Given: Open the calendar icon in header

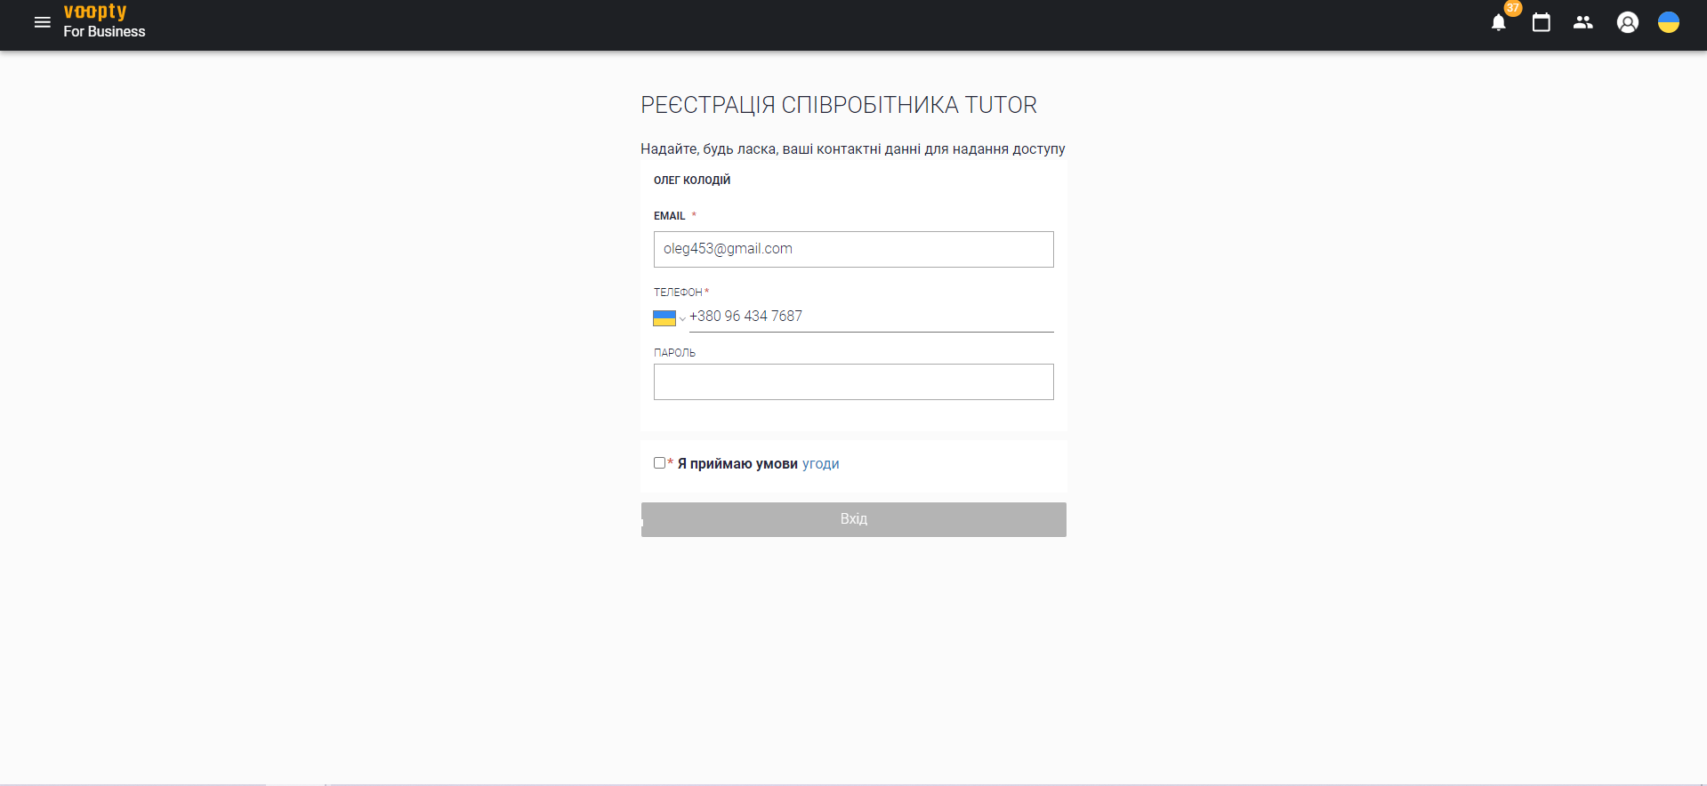Looking at the screenshot, I should 1541,23.
